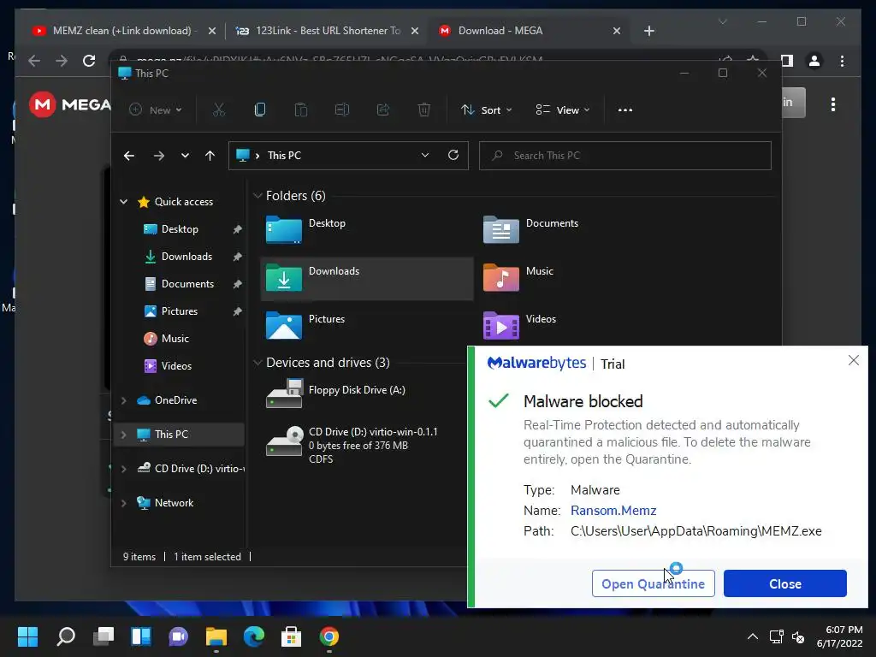Collapse the Quick access tree node
The height and width of the screenshot is (657, 876).
pos(123,202)
